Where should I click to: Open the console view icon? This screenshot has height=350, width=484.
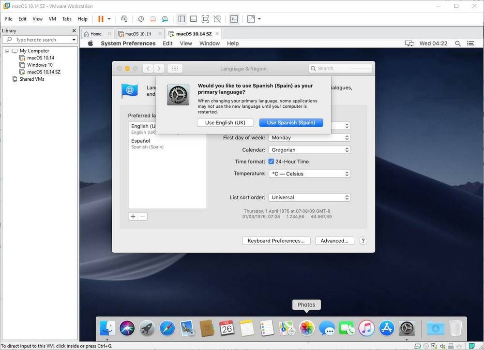[x=234, y=19]
